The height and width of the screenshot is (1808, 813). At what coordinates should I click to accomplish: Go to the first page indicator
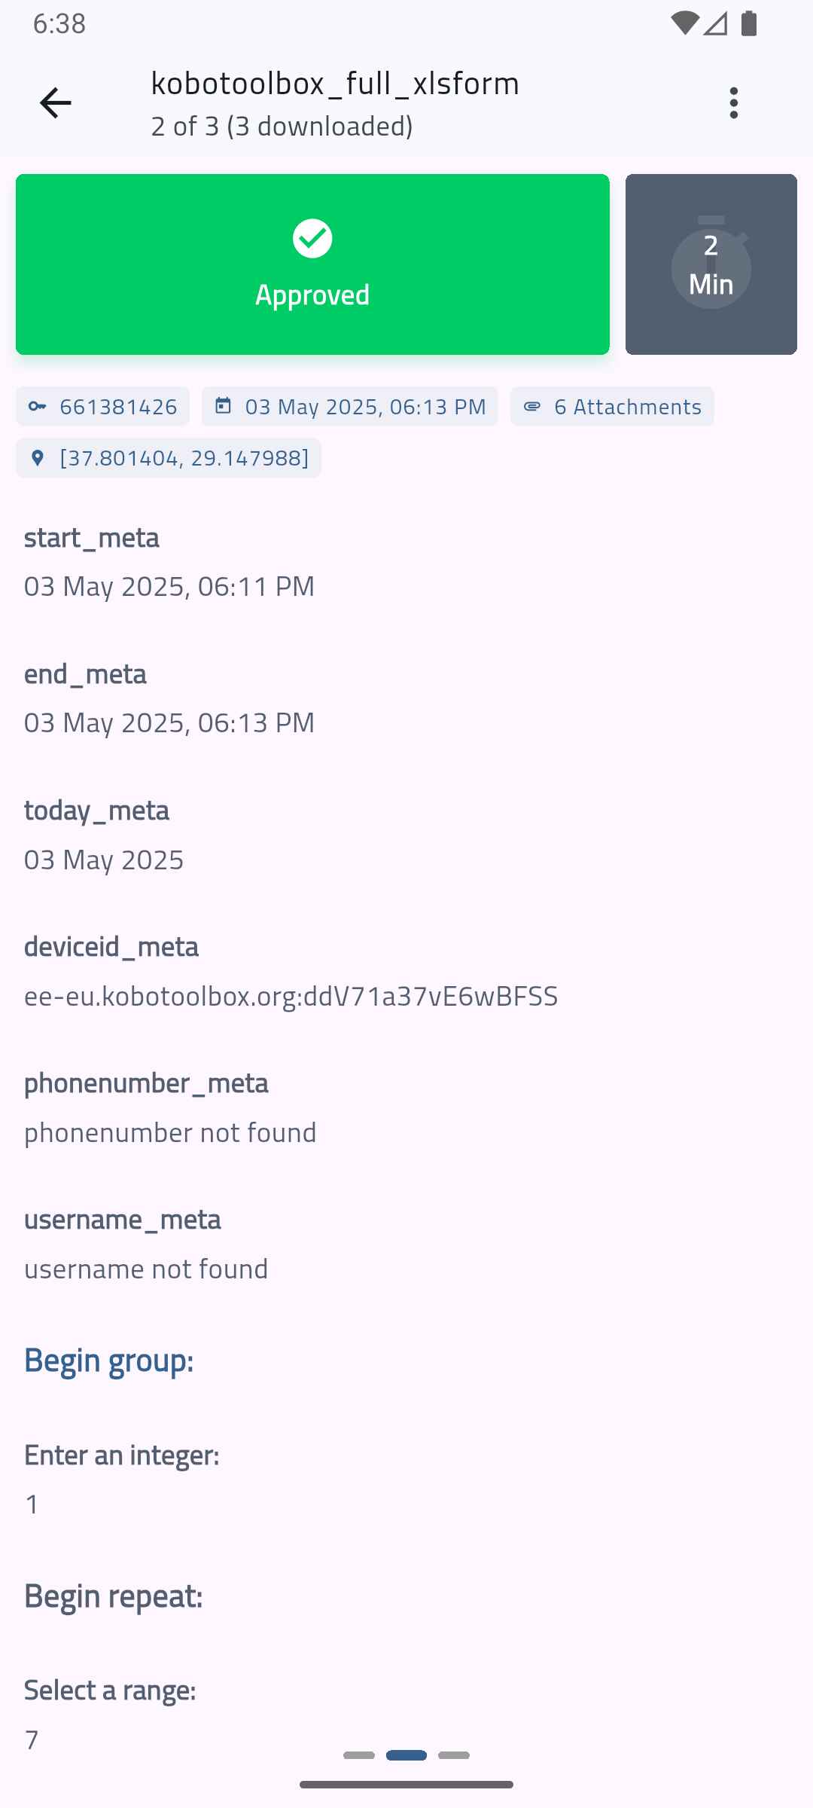(x=359, y=1755)
